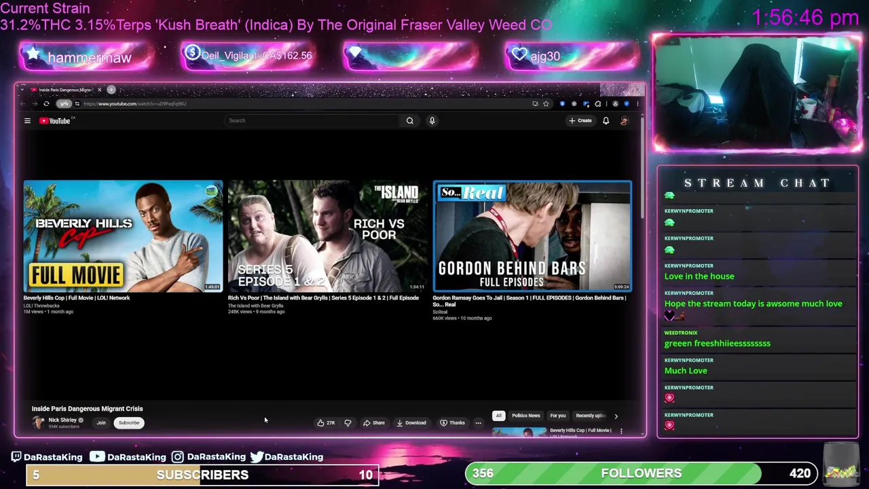This screenshot has width=869, height=489.
Task: Go forward in the browser
Action: pos(34,104)
